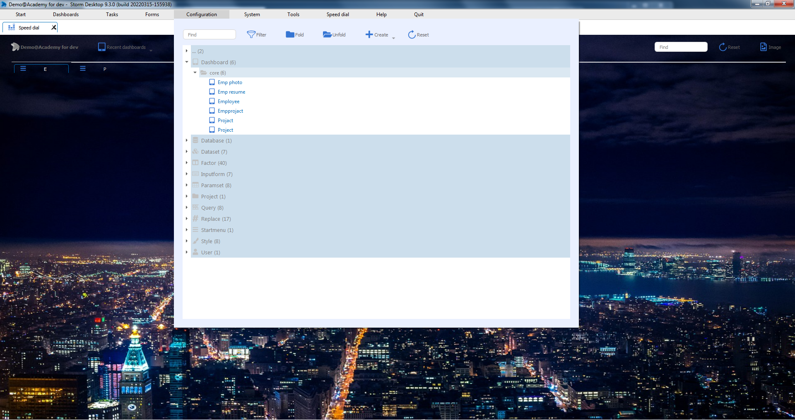Image resolution: width=795 pixels, height=420 pixels.
Task: Expand the Database (1) node
Action: [x=187, y=140]
